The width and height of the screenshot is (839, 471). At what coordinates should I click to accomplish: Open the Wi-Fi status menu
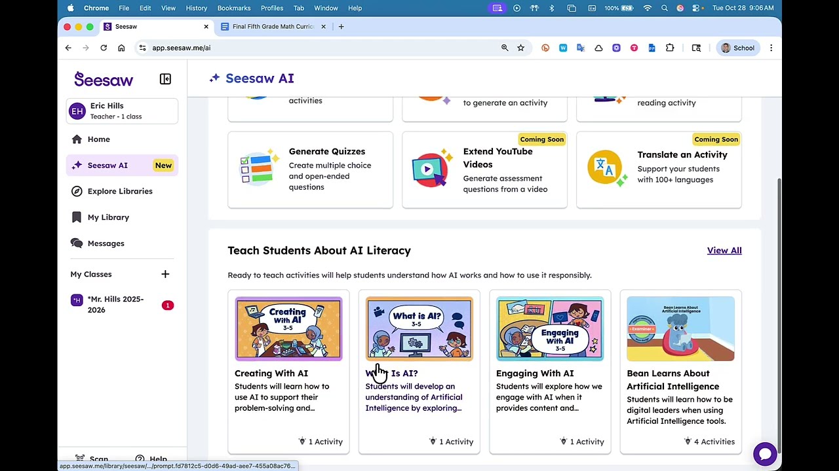point(648,8)
